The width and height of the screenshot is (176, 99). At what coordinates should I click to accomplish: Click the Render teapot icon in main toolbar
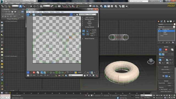(x=127, y=6)
